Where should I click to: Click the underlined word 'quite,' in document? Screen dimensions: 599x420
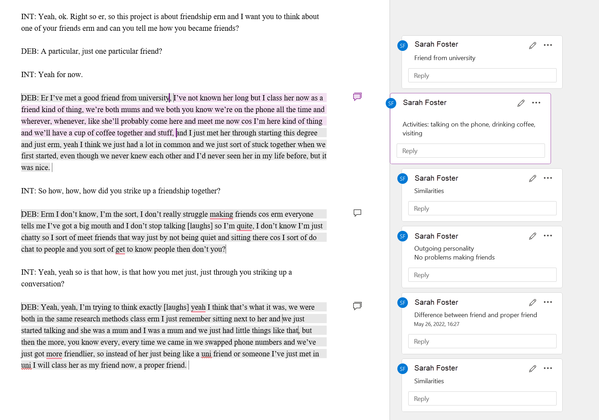click(245, 226)
